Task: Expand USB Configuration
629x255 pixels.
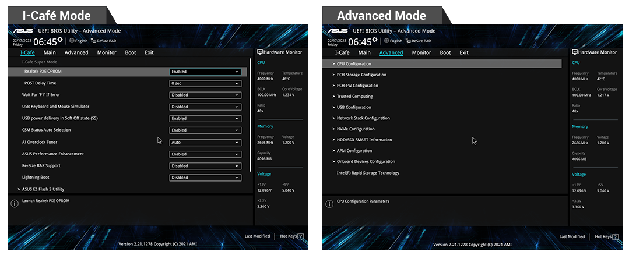Action: pos(352,107)
